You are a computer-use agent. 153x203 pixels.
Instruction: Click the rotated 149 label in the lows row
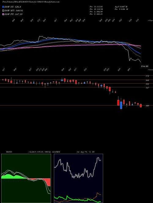[x=119, y=70]
